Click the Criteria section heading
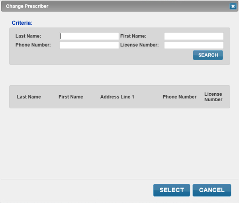The image size is (239, 203). click(22, 23)
